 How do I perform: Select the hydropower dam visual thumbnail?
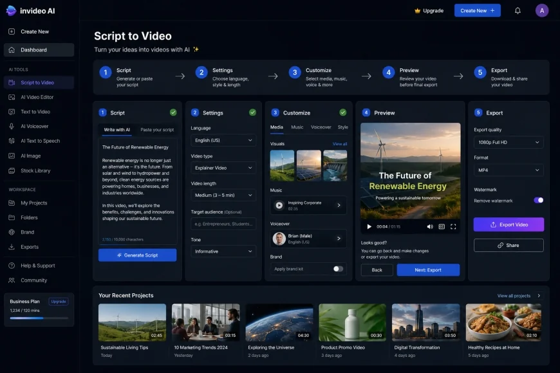pyautogui.click(x=335, y=165)
